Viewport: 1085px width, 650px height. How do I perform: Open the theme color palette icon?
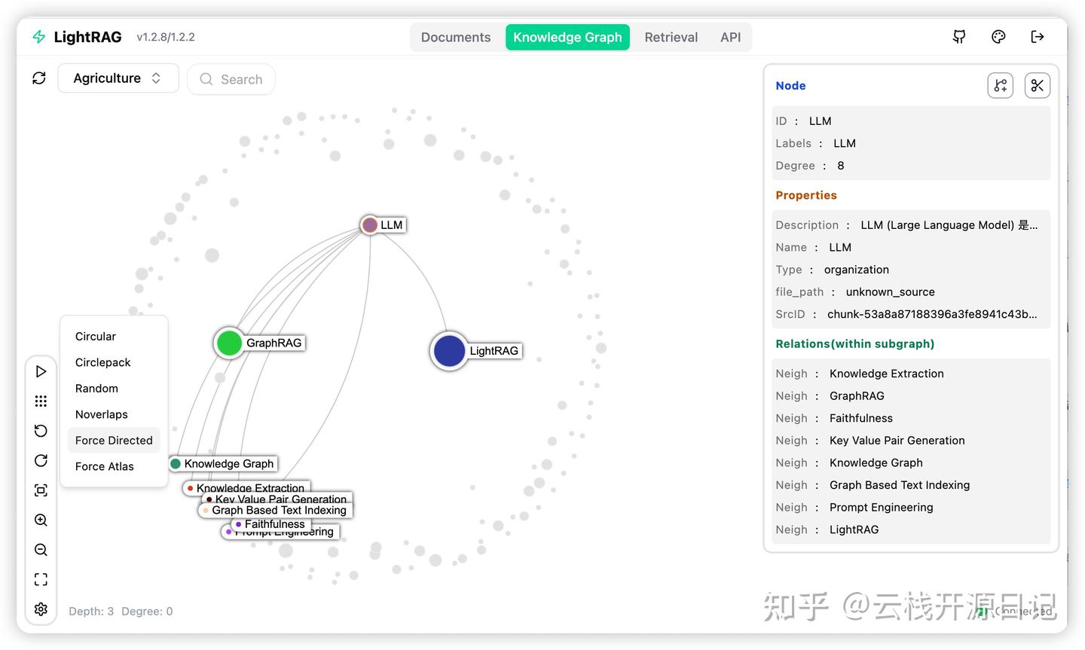998,36
